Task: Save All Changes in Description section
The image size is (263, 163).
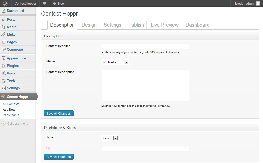Action: (59, 113)
